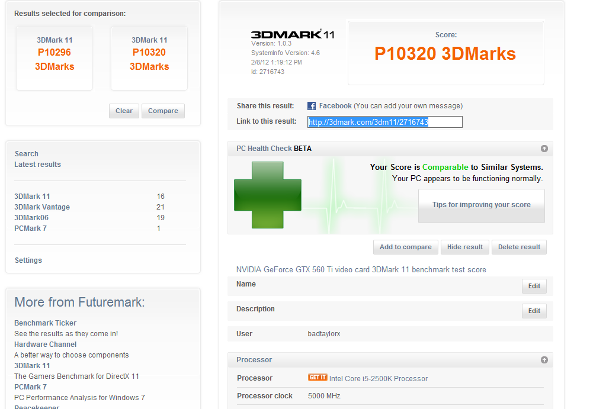Click the Hide result button
606x409 pixels.
point(465,247)
